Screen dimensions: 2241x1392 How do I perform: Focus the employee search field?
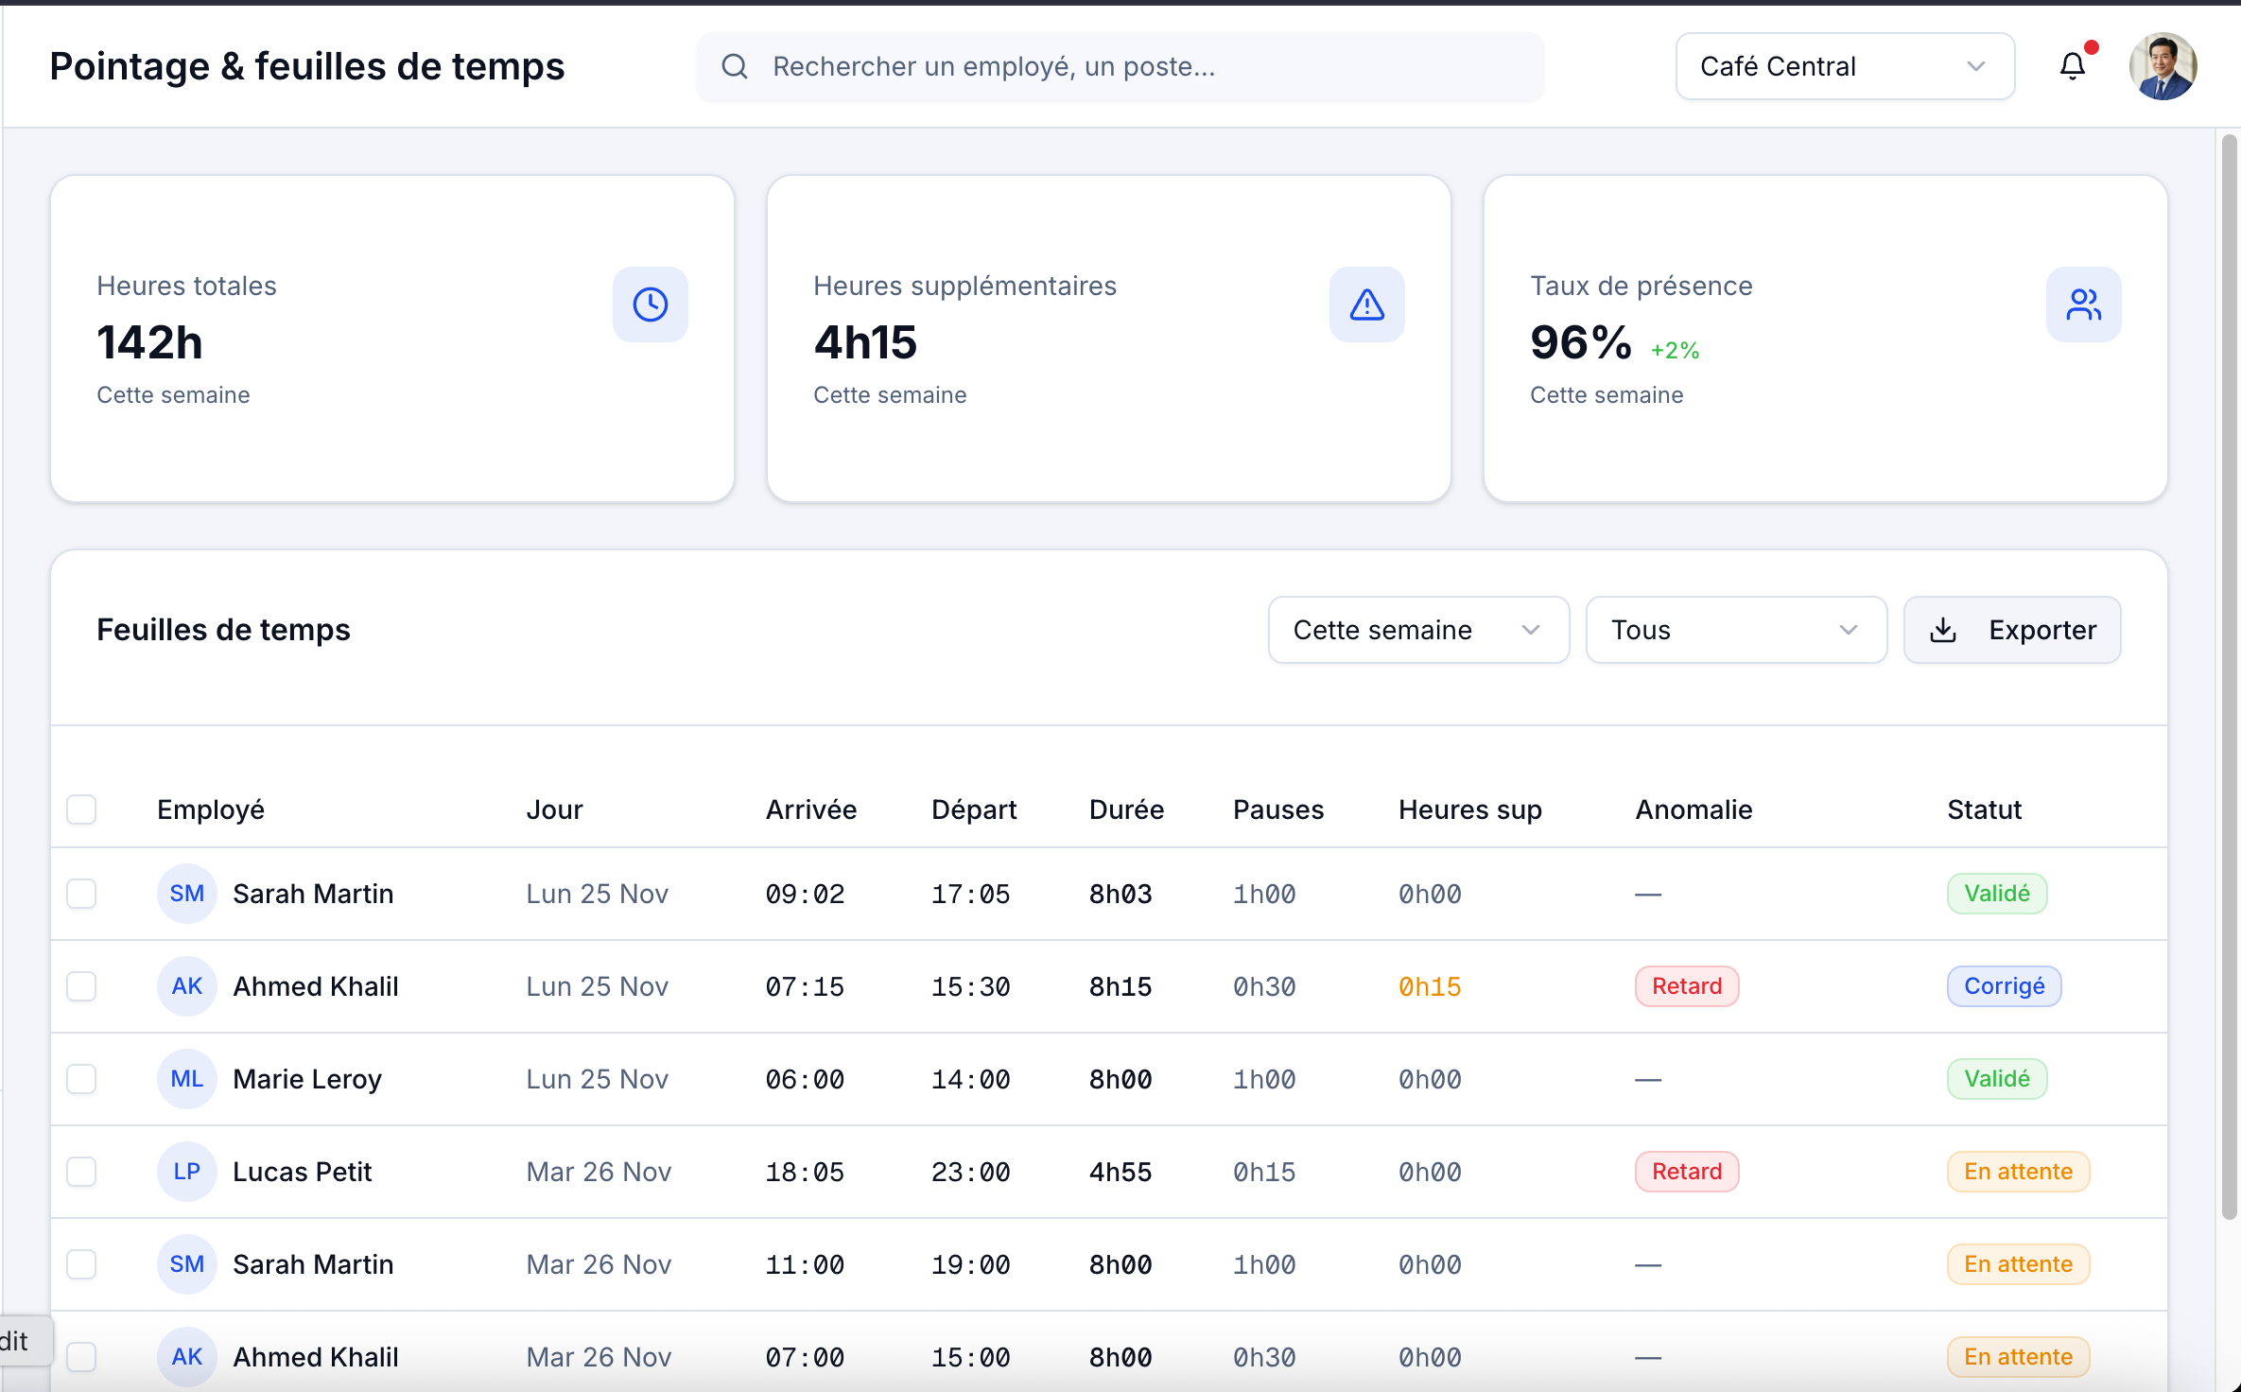tap(1135, 66)
